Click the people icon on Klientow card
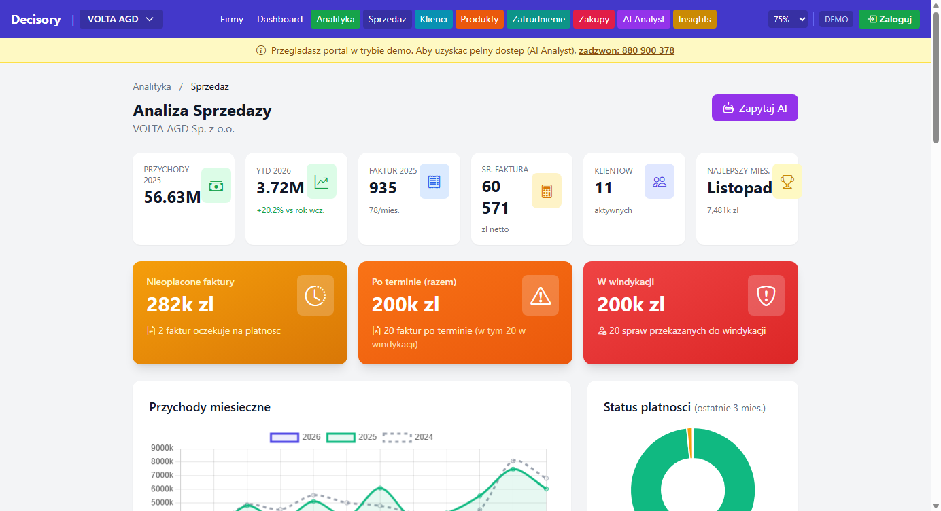The image size is (941, 511). [660, 181]
